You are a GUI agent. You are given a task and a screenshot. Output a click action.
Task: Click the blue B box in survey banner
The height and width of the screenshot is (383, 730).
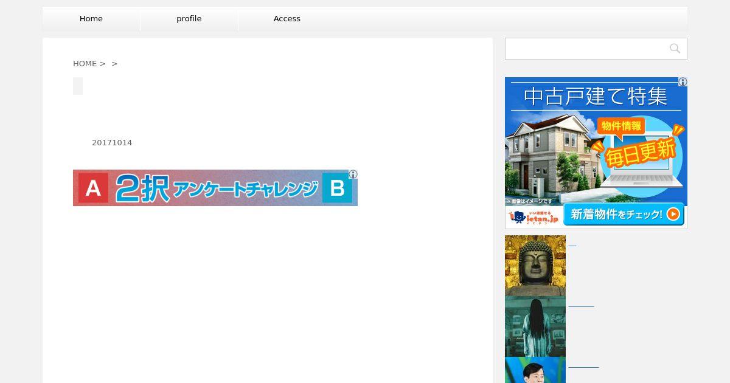337,188
